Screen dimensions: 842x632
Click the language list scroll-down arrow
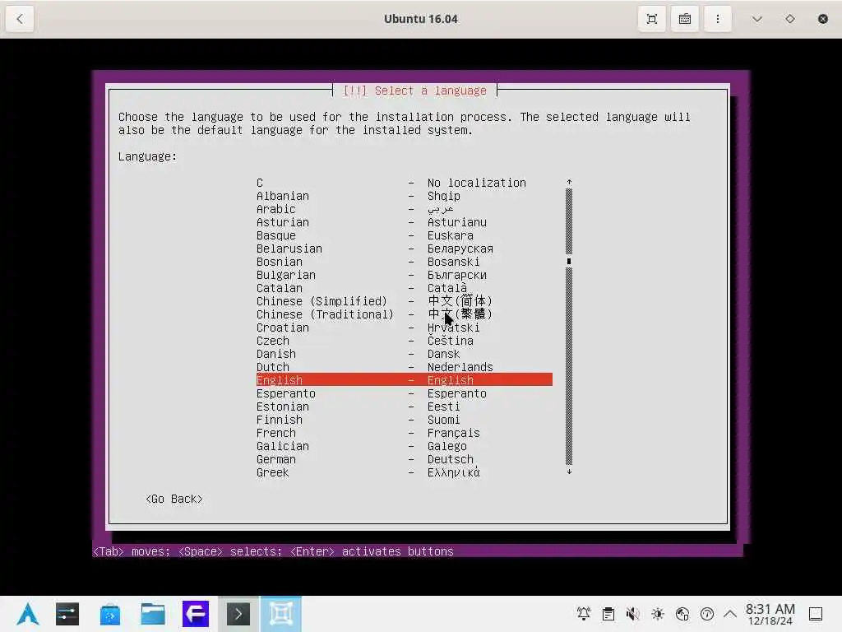[569, 472]
